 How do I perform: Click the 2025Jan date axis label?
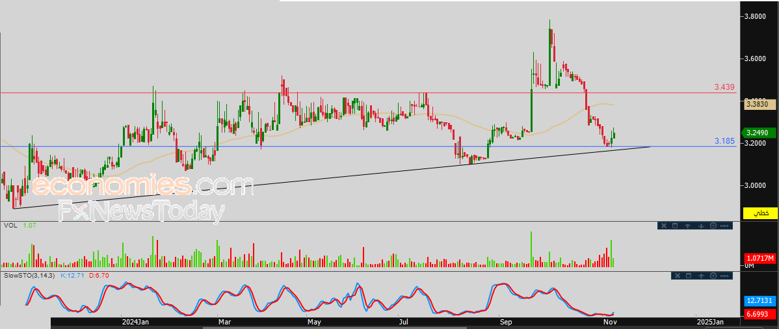click(709, 322)
